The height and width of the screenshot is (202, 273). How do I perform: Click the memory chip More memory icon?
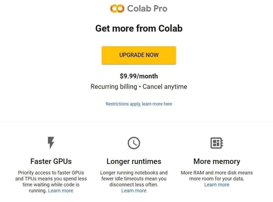coord(217,143)
